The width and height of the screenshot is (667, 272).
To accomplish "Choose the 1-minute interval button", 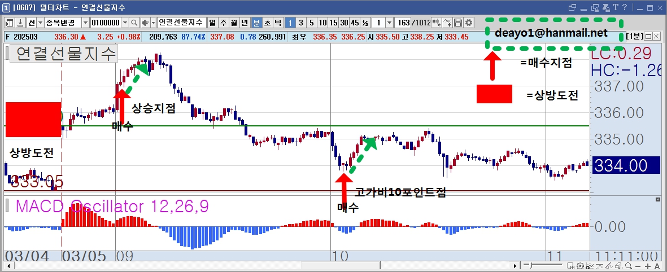I will [290, 23].
